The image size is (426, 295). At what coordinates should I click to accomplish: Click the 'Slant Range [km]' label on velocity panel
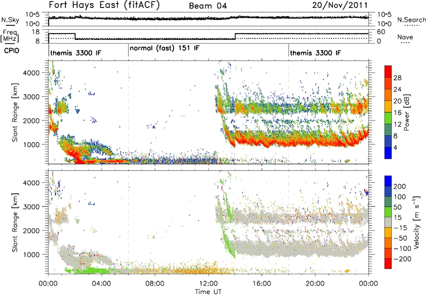15,223
